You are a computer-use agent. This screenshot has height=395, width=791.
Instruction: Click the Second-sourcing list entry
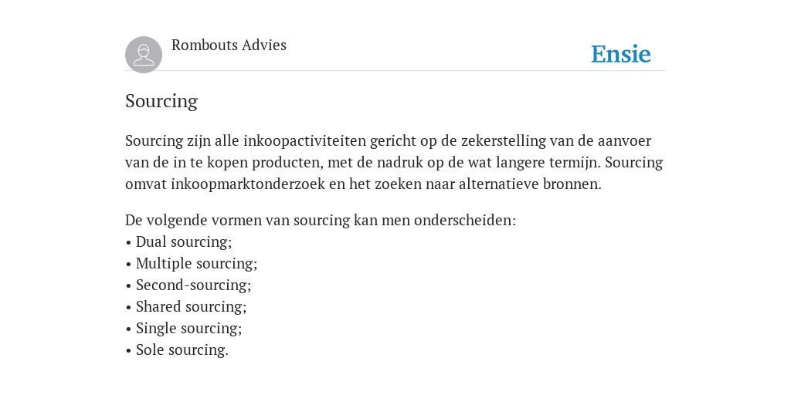(x=188, y=285)
